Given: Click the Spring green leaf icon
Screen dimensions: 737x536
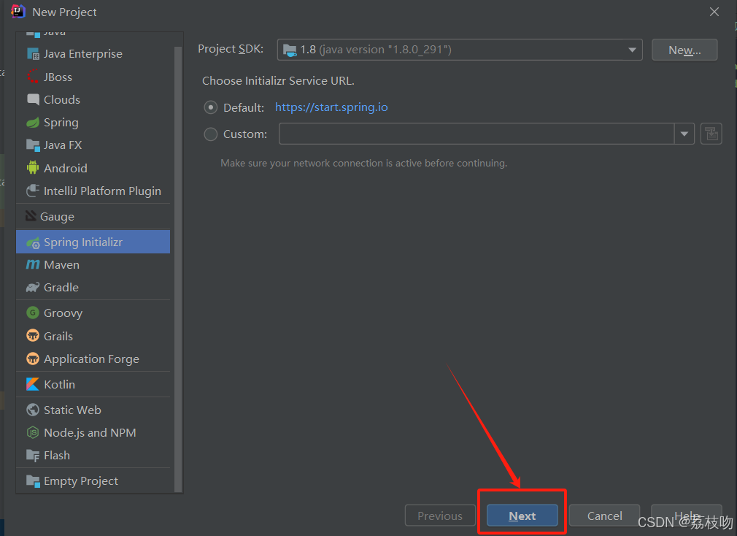Looking at the screenshot, I should 33,123.
